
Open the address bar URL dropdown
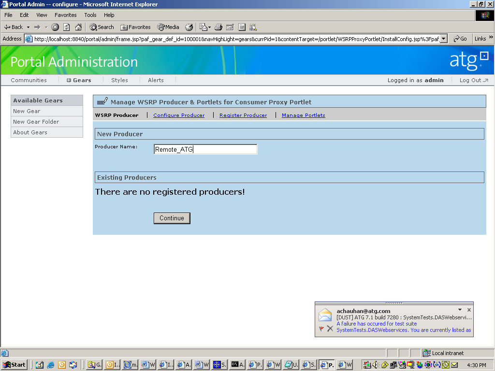pos(444,39)
